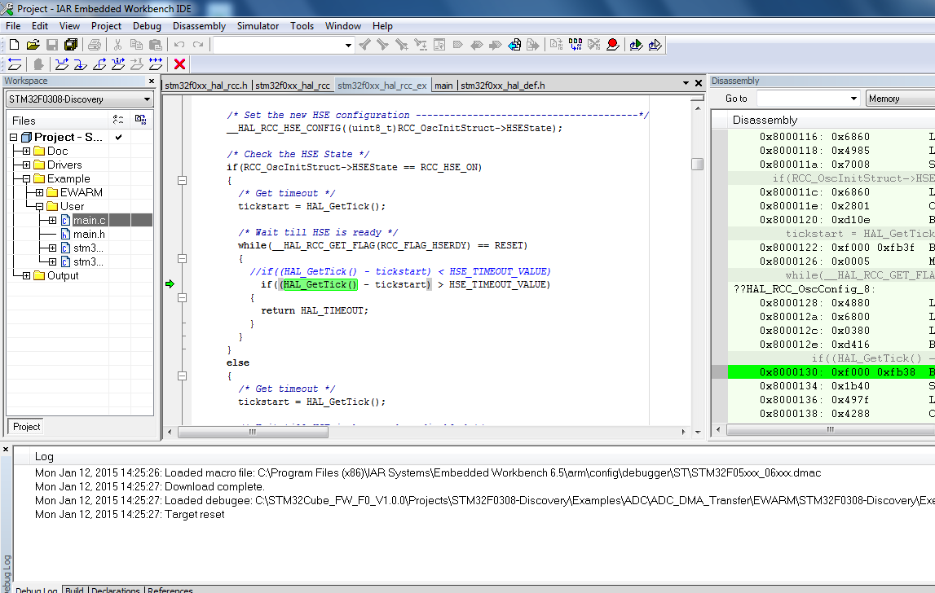The image size is (935, 593).
Task: Click the Navigate Backward blue arrow icon
Action: click(x=514, y=45)
